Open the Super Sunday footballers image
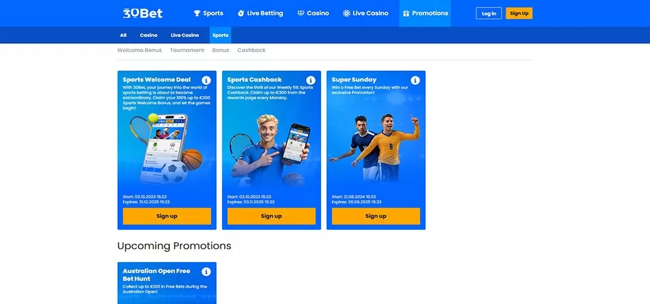This screenshot has height=304, width=650. tap(375, 147)
